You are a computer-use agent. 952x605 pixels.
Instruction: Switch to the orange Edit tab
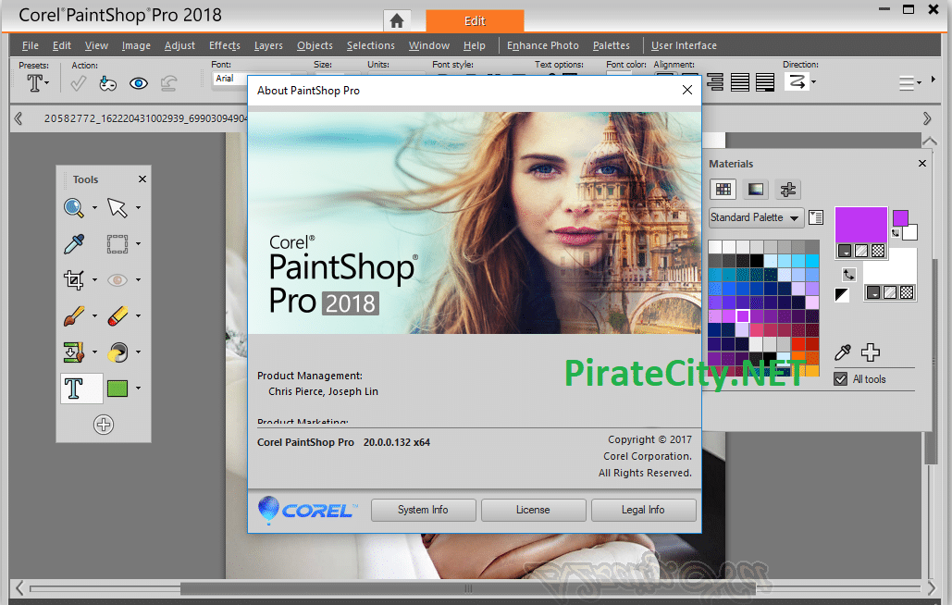[475, 21]
